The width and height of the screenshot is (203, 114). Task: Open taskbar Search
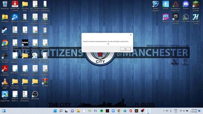pyautogui.click(x=61, y=111)
